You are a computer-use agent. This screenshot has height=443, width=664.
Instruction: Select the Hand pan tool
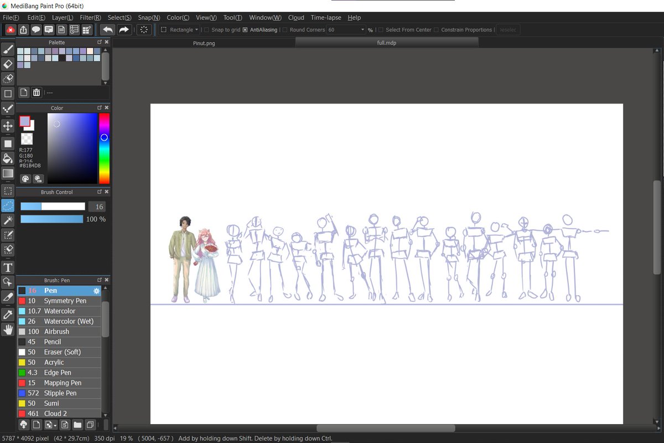(x=8, y=329)
